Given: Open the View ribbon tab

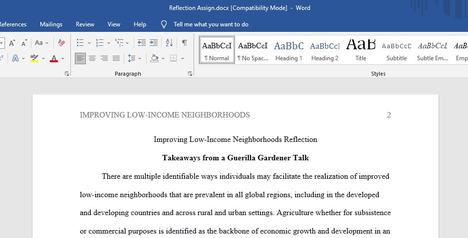Looking at the screenshot, I should 114,24.
